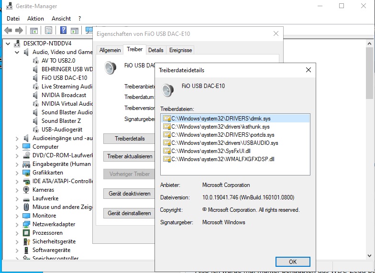Click the Treiberdetails button
375x273 pixels.
(x=130, y=139)
